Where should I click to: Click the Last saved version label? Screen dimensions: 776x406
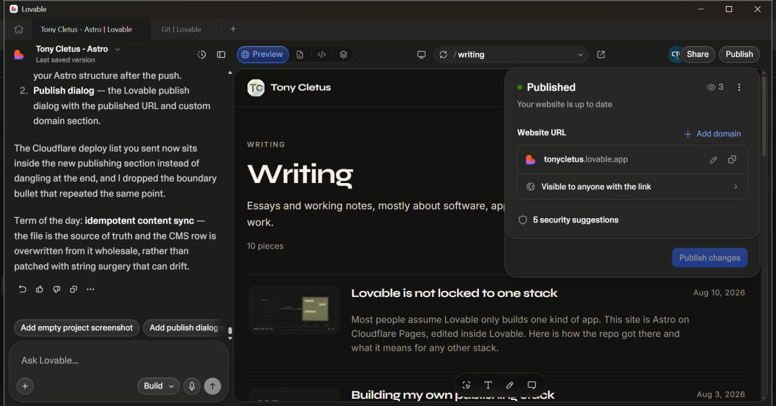coord(65,60)
